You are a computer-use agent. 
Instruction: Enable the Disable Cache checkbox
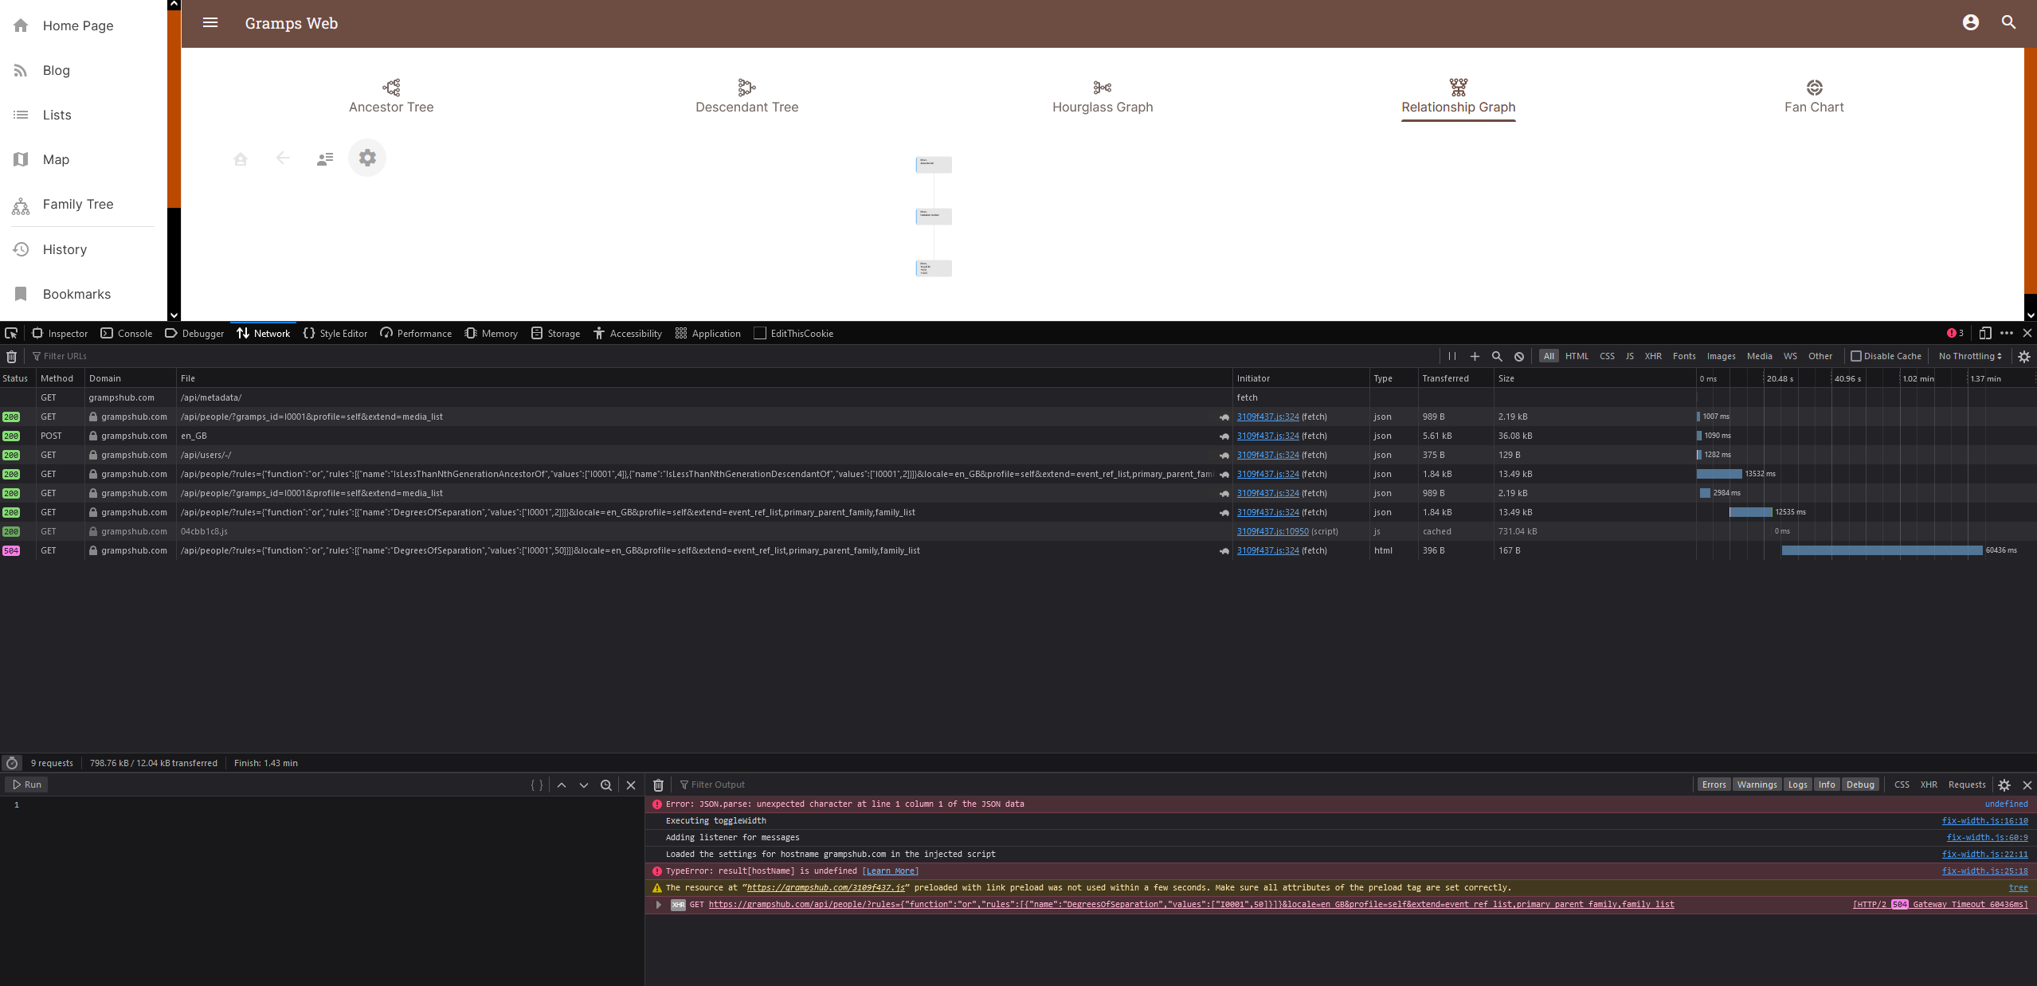[x=1856, y=357]
